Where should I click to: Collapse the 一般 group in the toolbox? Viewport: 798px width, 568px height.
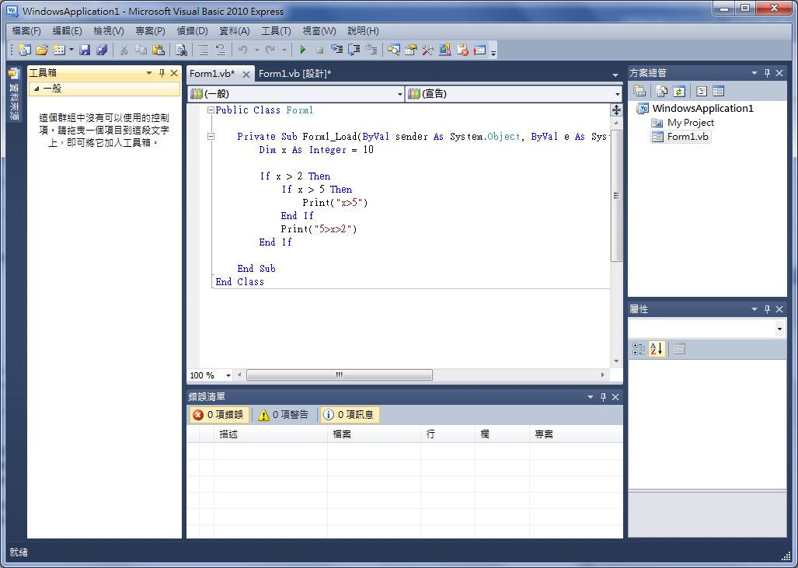37,89
